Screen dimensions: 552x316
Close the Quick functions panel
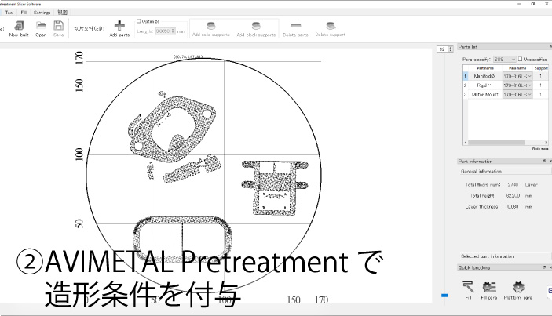[550, 267]
